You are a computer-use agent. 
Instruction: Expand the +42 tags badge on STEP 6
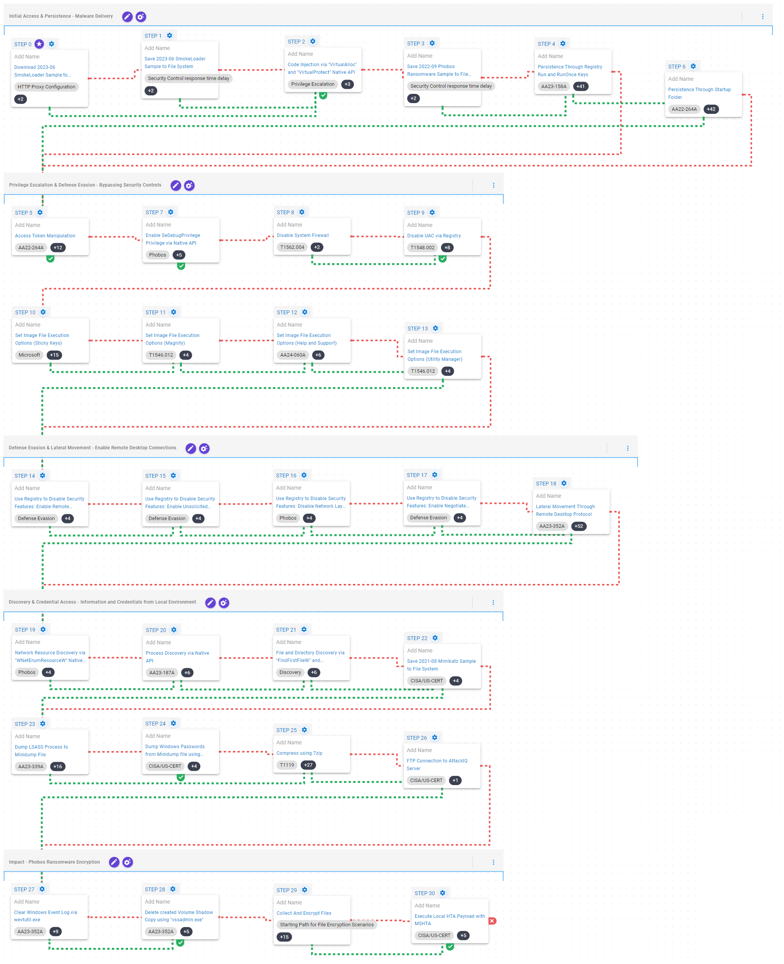pyautogui.click(x=711, y=109)
